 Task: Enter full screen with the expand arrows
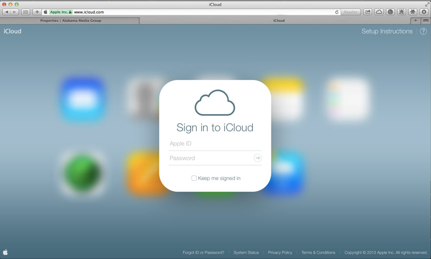click(427, 4)
